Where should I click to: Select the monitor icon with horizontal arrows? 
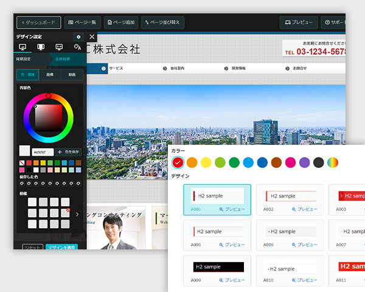pos(59,47)
